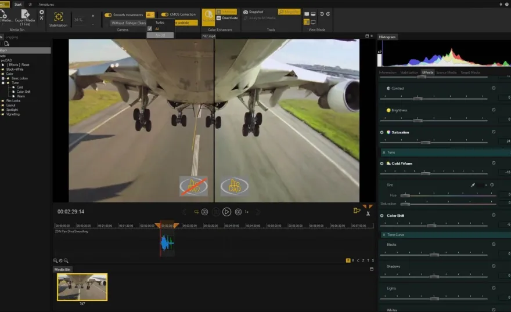Viewport: 511px width, 312px height.
Task: Toggle the Color Shift effect
Action: 382,216
